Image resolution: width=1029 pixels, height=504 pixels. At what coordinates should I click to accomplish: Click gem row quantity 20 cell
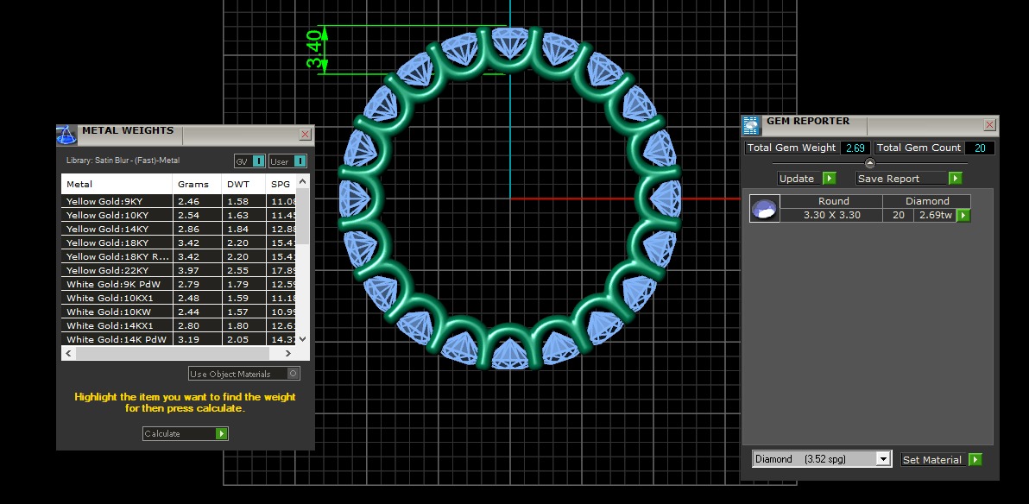(x=899, y=215)
